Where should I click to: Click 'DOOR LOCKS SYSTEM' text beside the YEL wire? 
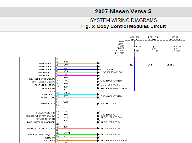(111, 81)
